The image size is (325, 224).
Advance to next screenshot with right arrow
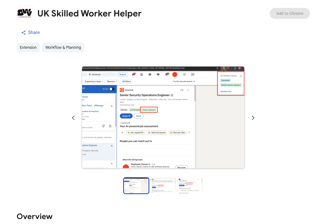tap(253, 118)
